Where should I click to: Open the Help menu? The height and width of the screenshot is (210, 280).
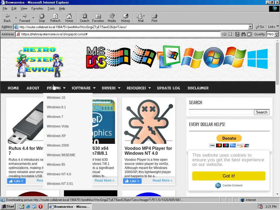click(x=62, y=8)
